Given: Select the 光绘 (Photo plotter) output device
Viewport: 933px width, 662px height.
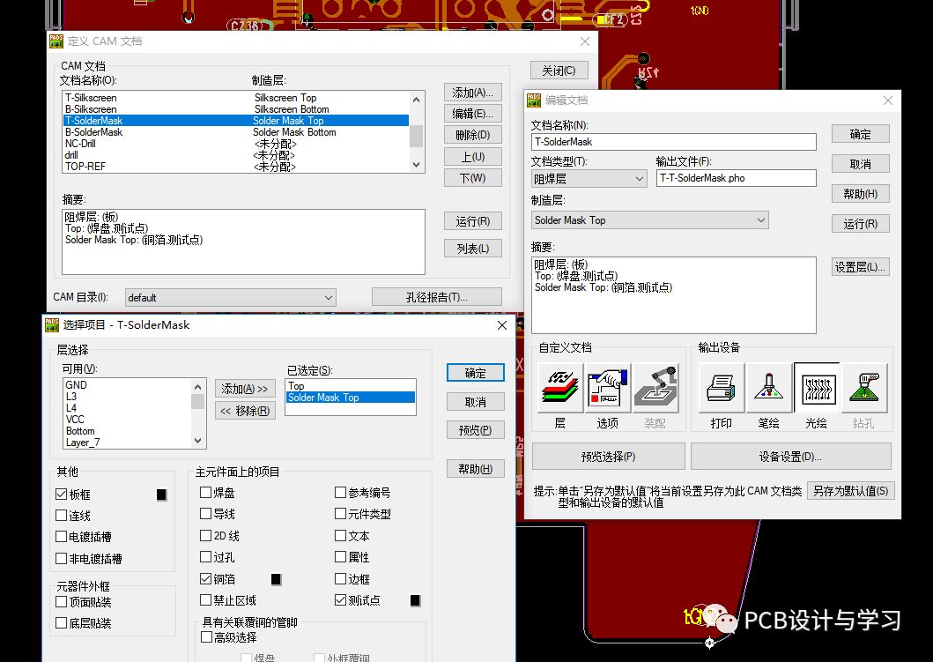Looking at the screenshot, I should pyautogui.click(x=817, y=388).
